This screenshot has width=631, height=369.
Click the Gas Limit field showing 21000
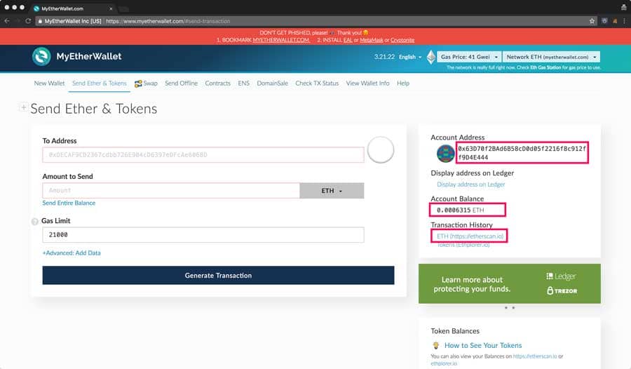tap(203, 235)
